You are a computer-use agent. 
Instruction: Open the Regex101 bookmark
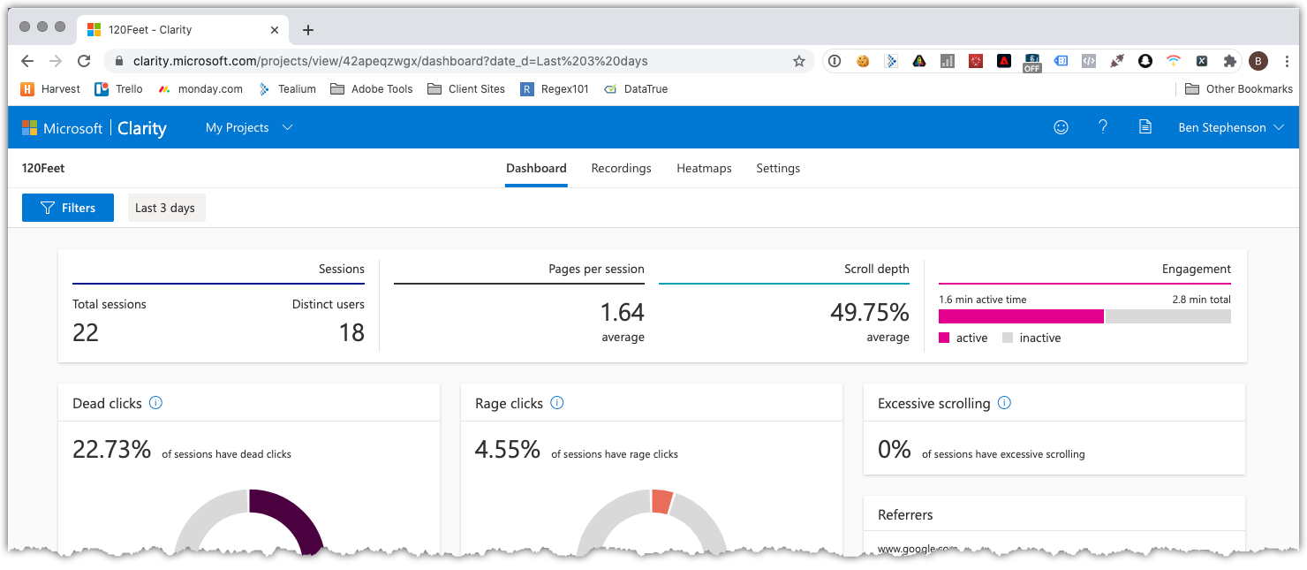(x=555, y=89)
